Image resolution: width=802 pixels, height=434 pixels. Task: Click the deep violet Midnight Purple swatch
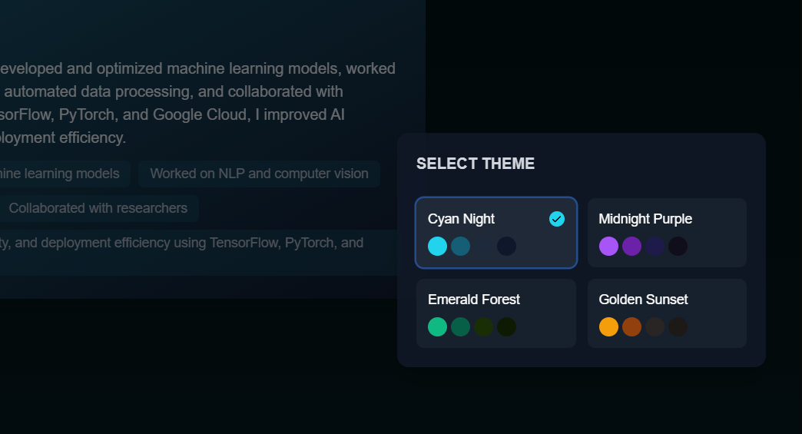pos(631,246)
